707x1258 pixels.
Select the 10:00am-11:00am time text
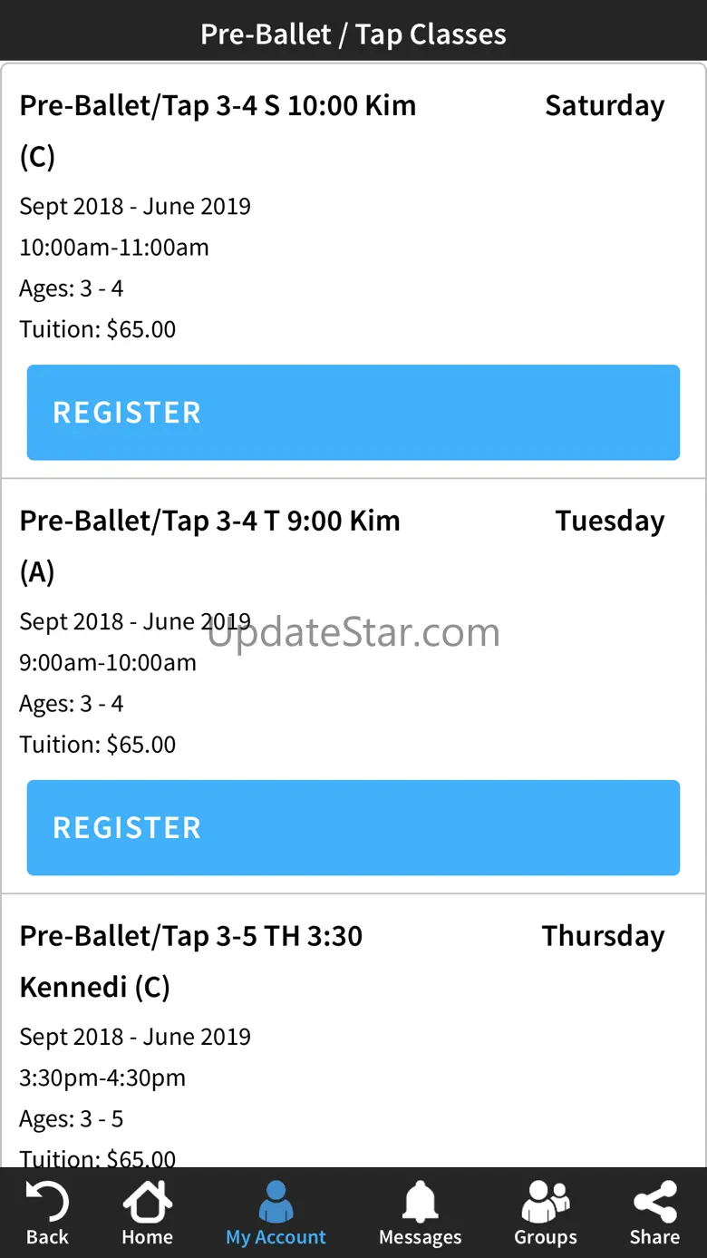pos(114,248)
